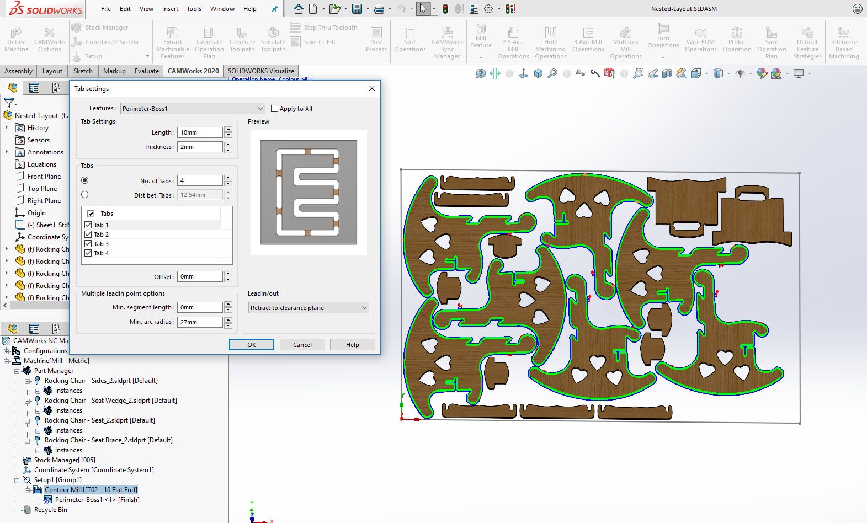
Task: Click 2.5 Axis Mill Operations
Action: coord(513,42)
